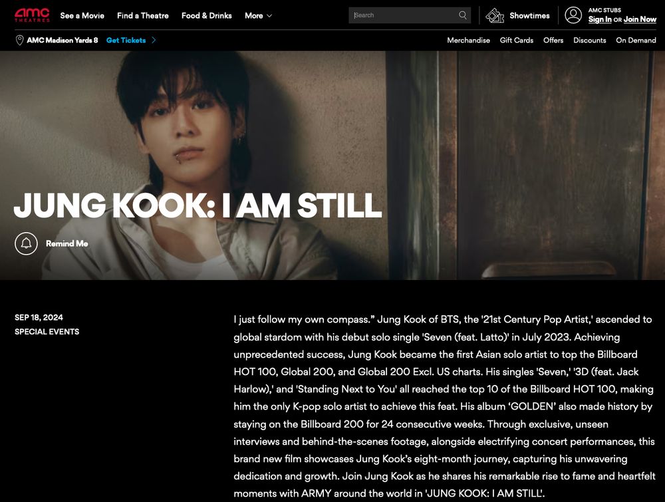View the Offers page
665x502 pixels.
tap(553, 41)
